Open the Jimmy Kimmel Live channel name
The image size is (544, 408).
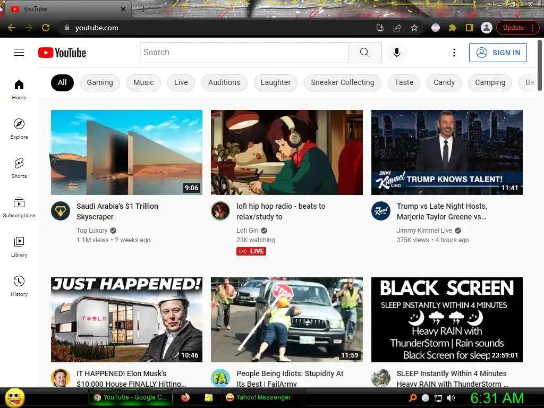click(x=424, y=231)
